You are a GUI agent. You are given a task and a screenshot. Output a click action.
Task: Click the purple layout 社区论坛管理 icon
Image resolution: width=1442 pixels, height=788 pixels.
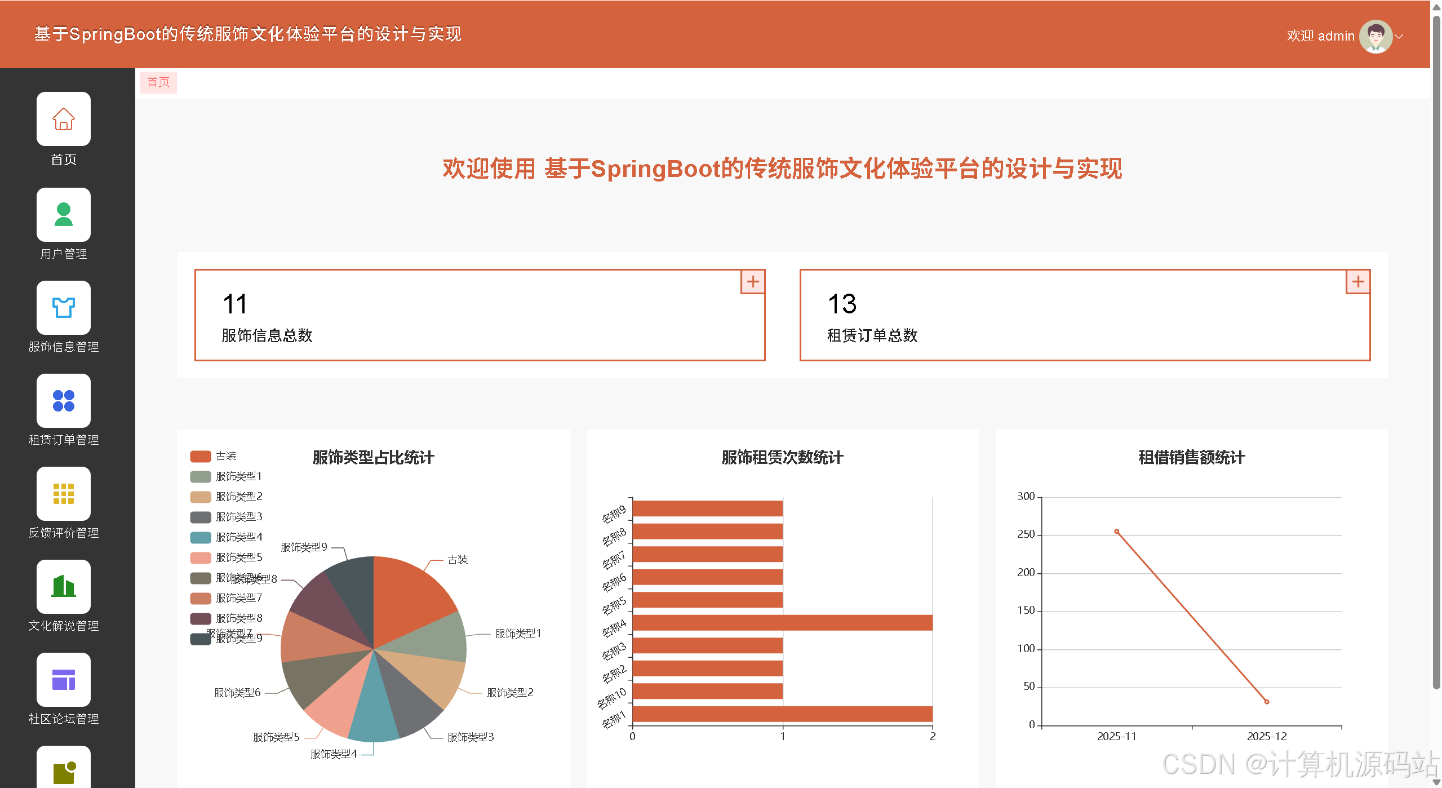pos(63,680)
